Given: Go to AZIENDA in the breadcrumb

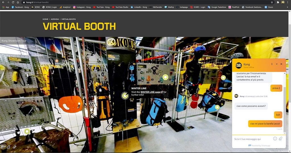Looking at the screenshot, I should (x=55, y=19).
